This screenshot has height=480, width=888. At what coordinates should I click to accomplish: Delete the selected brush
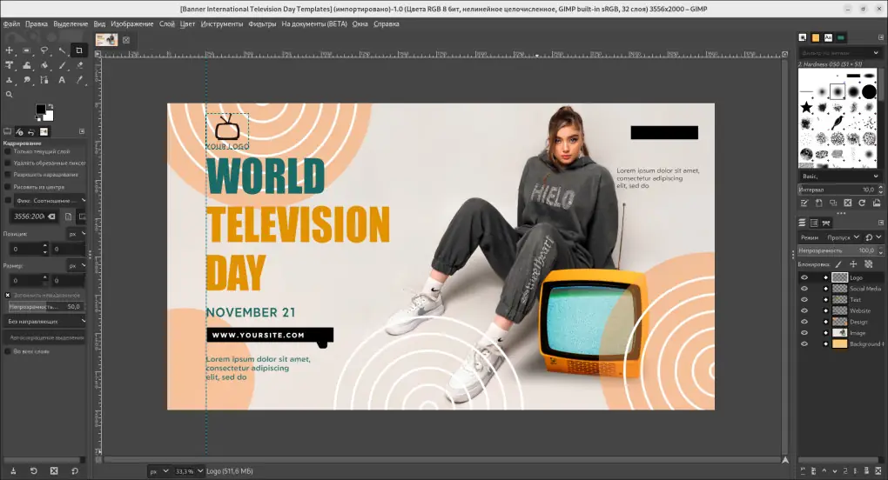[848, 203]
